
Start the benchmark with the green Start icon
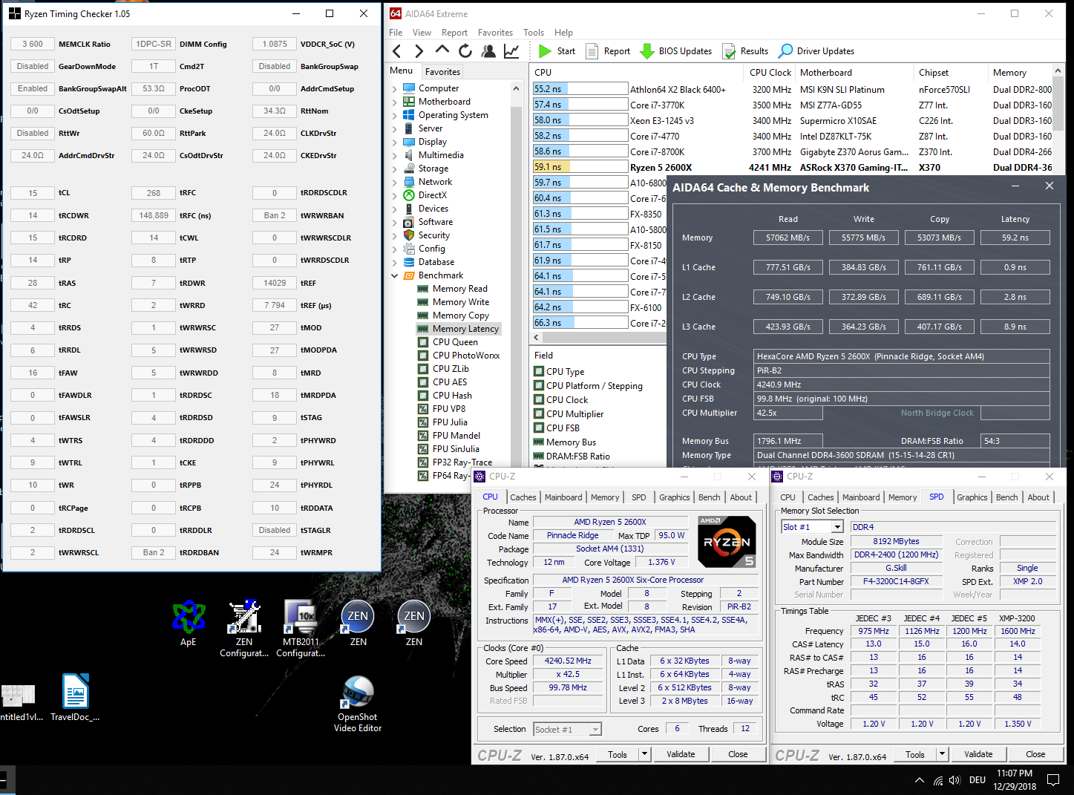545,51
